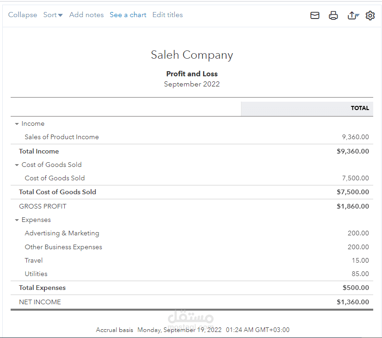This screenshot has height=338, width=382.
Task: Click the Travel expense amount 15.00
Action: coord(360,260)
